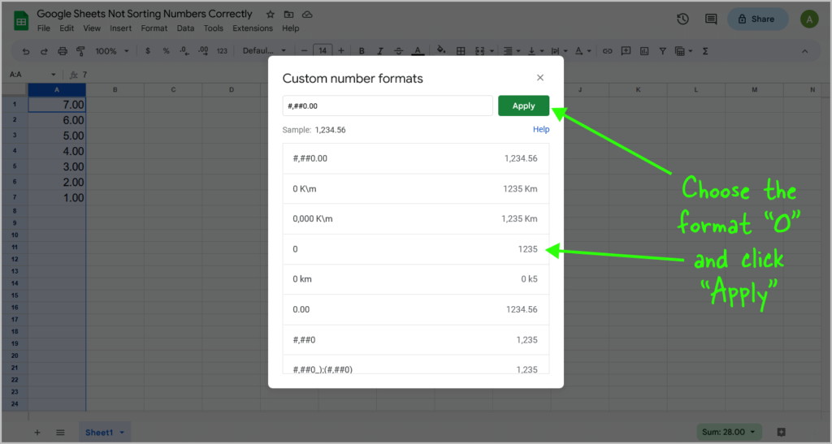832x444 pixels.
Task: Toggle strikethrough formatting
Action: (x=398, y=51)
